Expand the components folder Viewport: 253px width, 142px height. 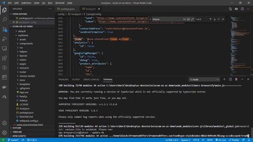tap(26, 43)
